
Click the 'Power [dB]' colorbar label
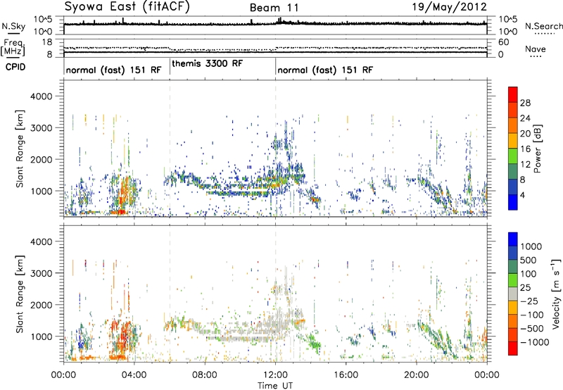pyautogui.click(x=537, y=149)
